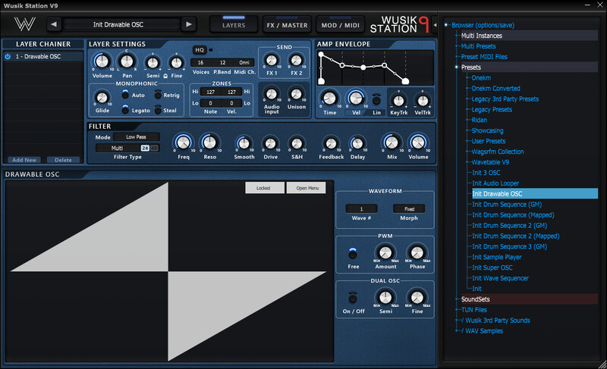
Task: Click the filter Feedback knob
Action: coord(331,144)
